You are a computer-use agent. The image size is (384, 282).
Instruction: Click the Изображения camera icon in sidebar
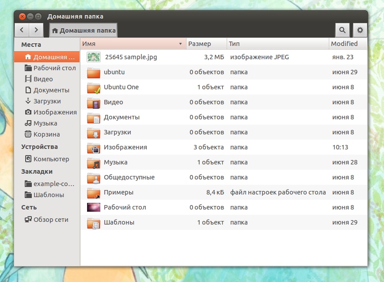(28, 112)
